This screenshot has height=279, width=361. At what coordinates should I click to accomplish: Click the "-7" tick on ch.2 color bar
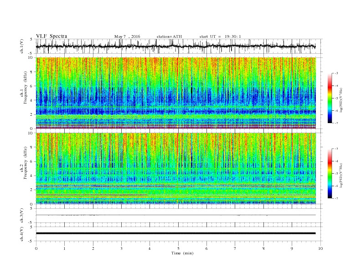[x=336, y=198]
